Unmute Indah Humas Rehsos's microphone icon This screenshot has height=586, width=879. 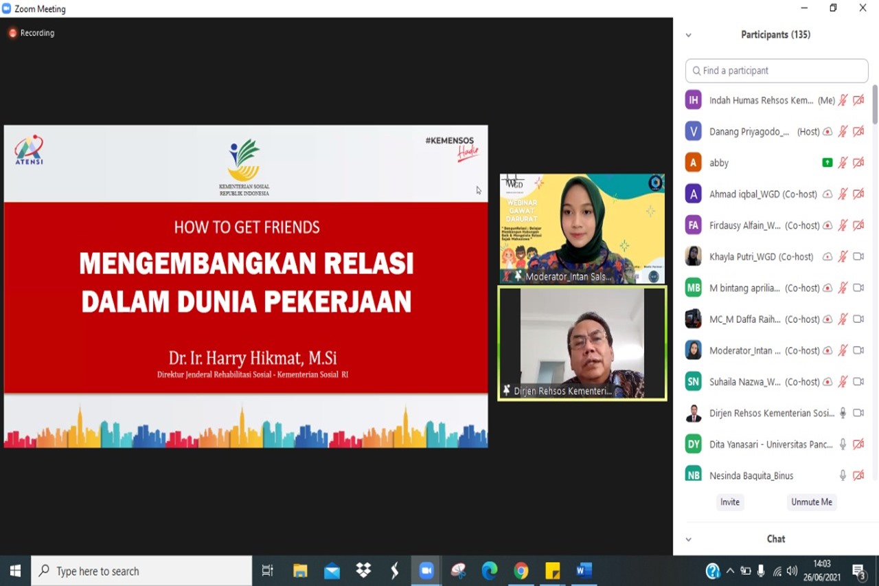point(843,100)
